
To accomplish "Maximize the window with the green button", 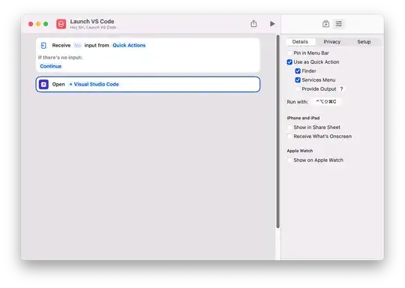I will [x=46, y=24].
